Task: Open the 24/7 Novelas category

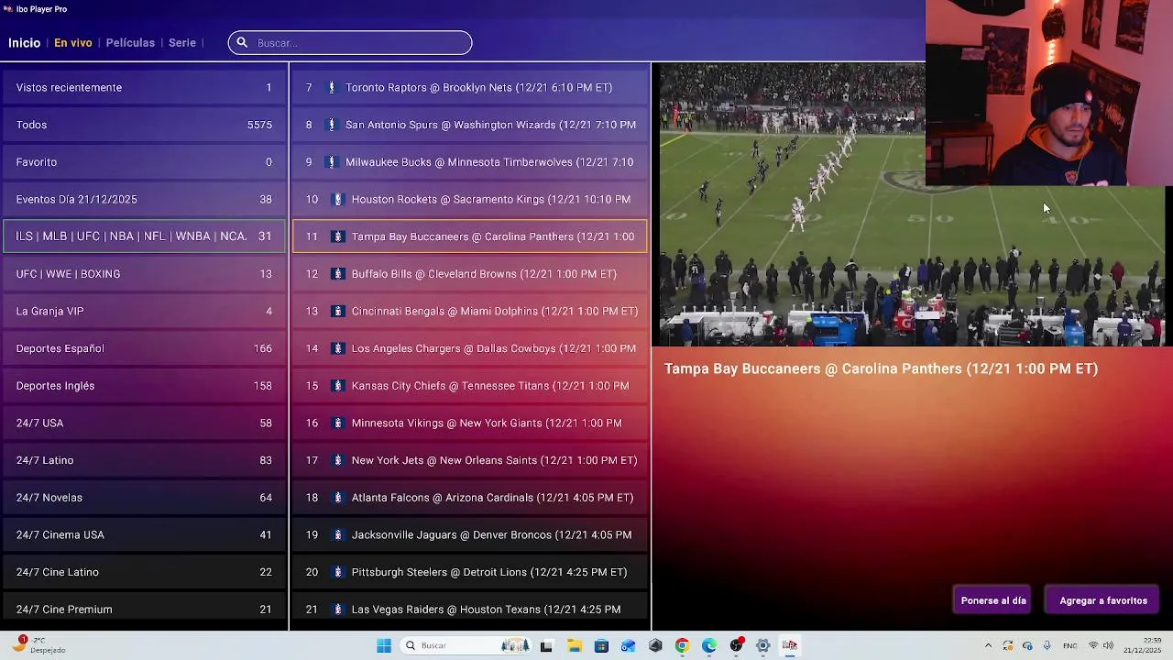Action: coord(144,498)
